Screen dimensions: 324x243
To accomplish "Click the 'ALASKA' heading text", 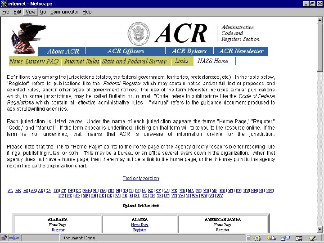I will pyautogui.click(x=139, y=220).
